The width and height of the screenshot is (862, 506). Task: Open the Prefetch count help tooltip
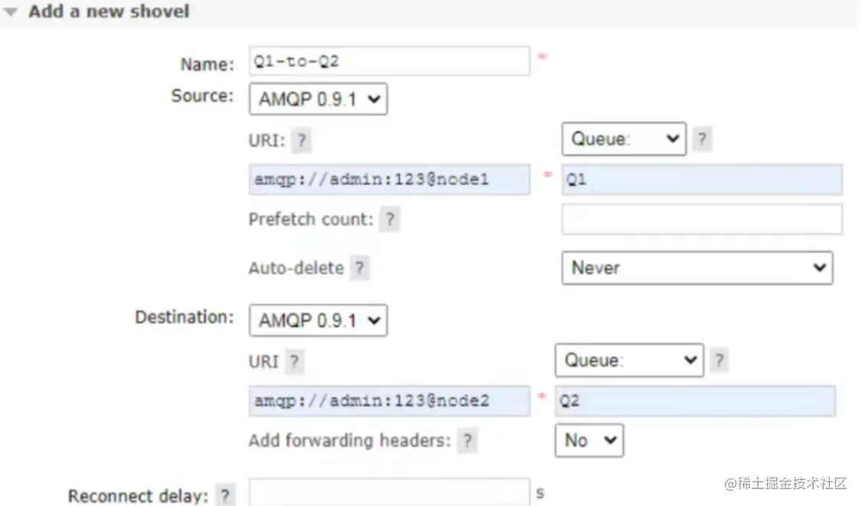[390, 220]
